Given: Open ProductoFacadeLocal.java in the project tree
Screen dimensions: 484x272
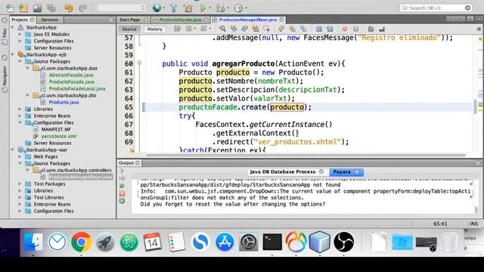Looking at the screenshot, I should [77, 88].
